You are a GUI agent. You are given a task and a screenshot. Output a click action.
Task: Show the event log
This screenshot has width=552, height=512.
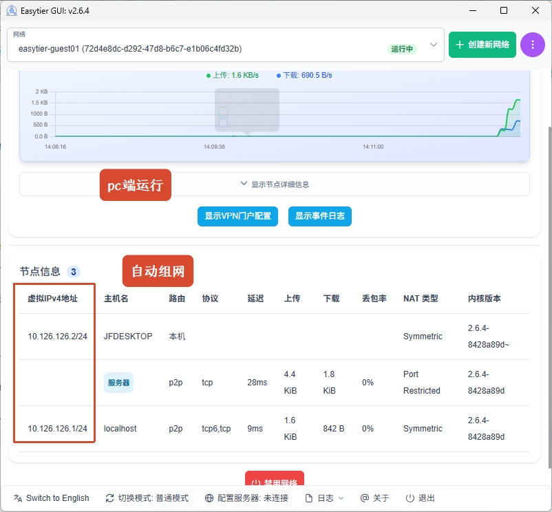319,216
